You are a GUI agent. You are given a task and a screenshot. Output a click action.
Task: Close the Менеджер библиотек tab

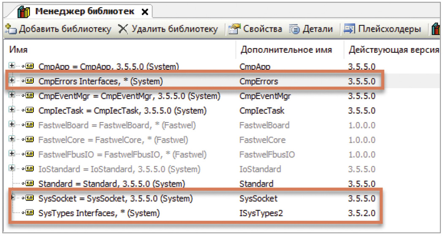point(145,12)
